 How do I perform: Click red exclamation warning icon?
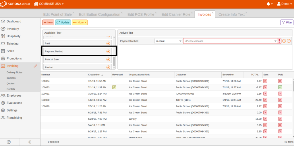click(279, 41)
